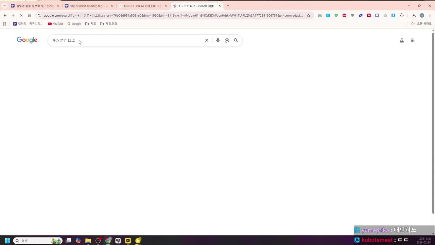Viewport: 435px width, 245px height.
Task: Select the キンツア 口上 Google search tab
Action: tap(196, 6)
